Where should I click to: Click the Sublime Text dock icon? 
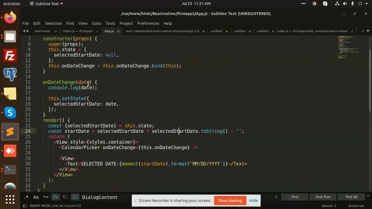tap(10, 132)
